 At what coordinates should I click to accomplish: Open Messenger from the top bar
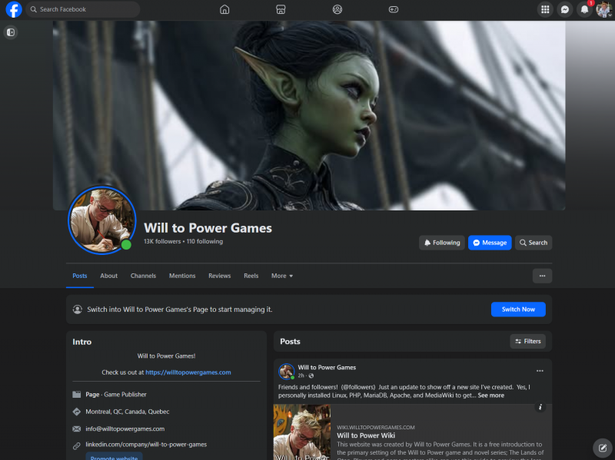pos(564,9)
